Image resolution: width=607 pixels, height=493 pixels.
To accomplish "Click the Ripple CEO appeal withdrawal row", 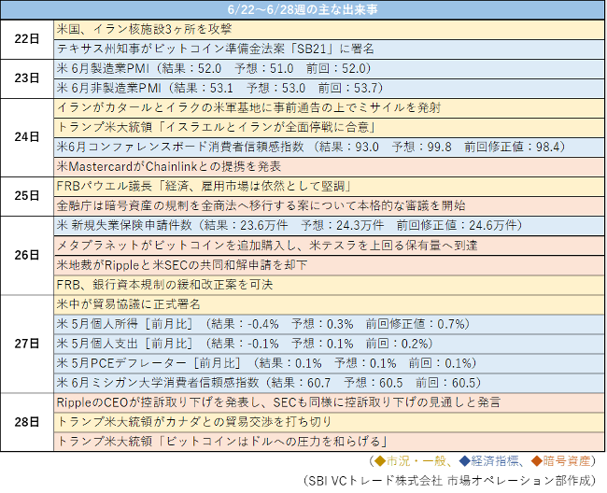I will [329, 402].
